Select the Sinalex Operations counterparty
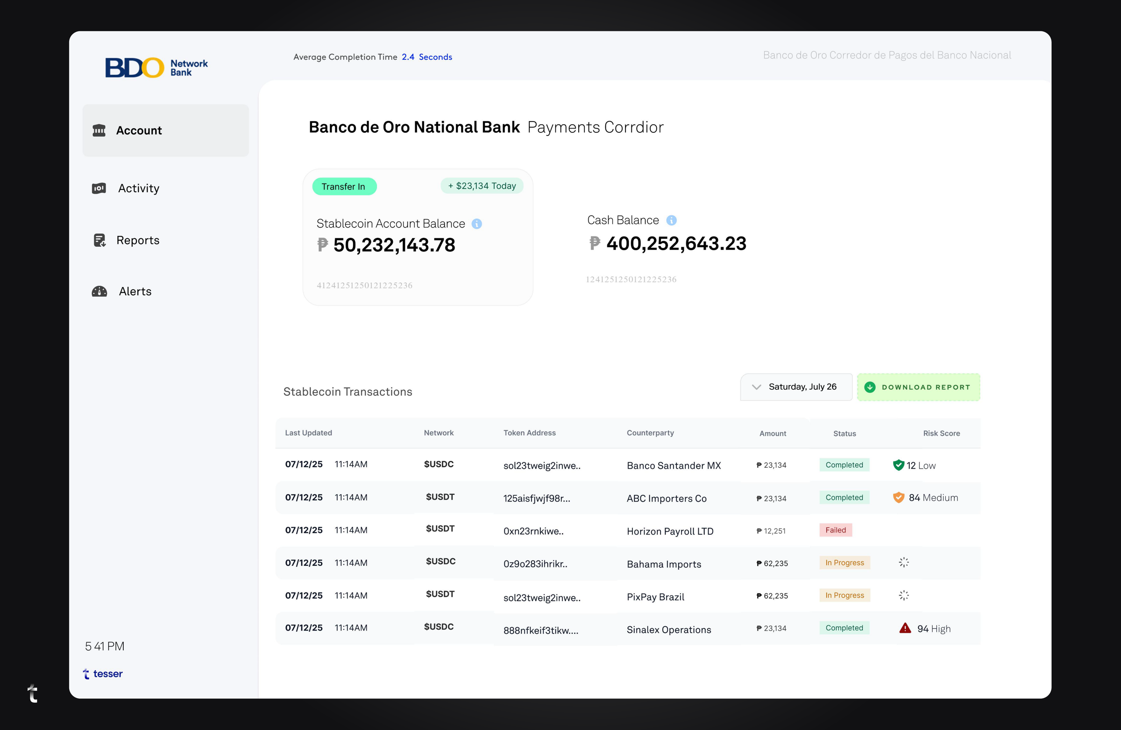Screen dimensions: 1121x730 (669, 630)
